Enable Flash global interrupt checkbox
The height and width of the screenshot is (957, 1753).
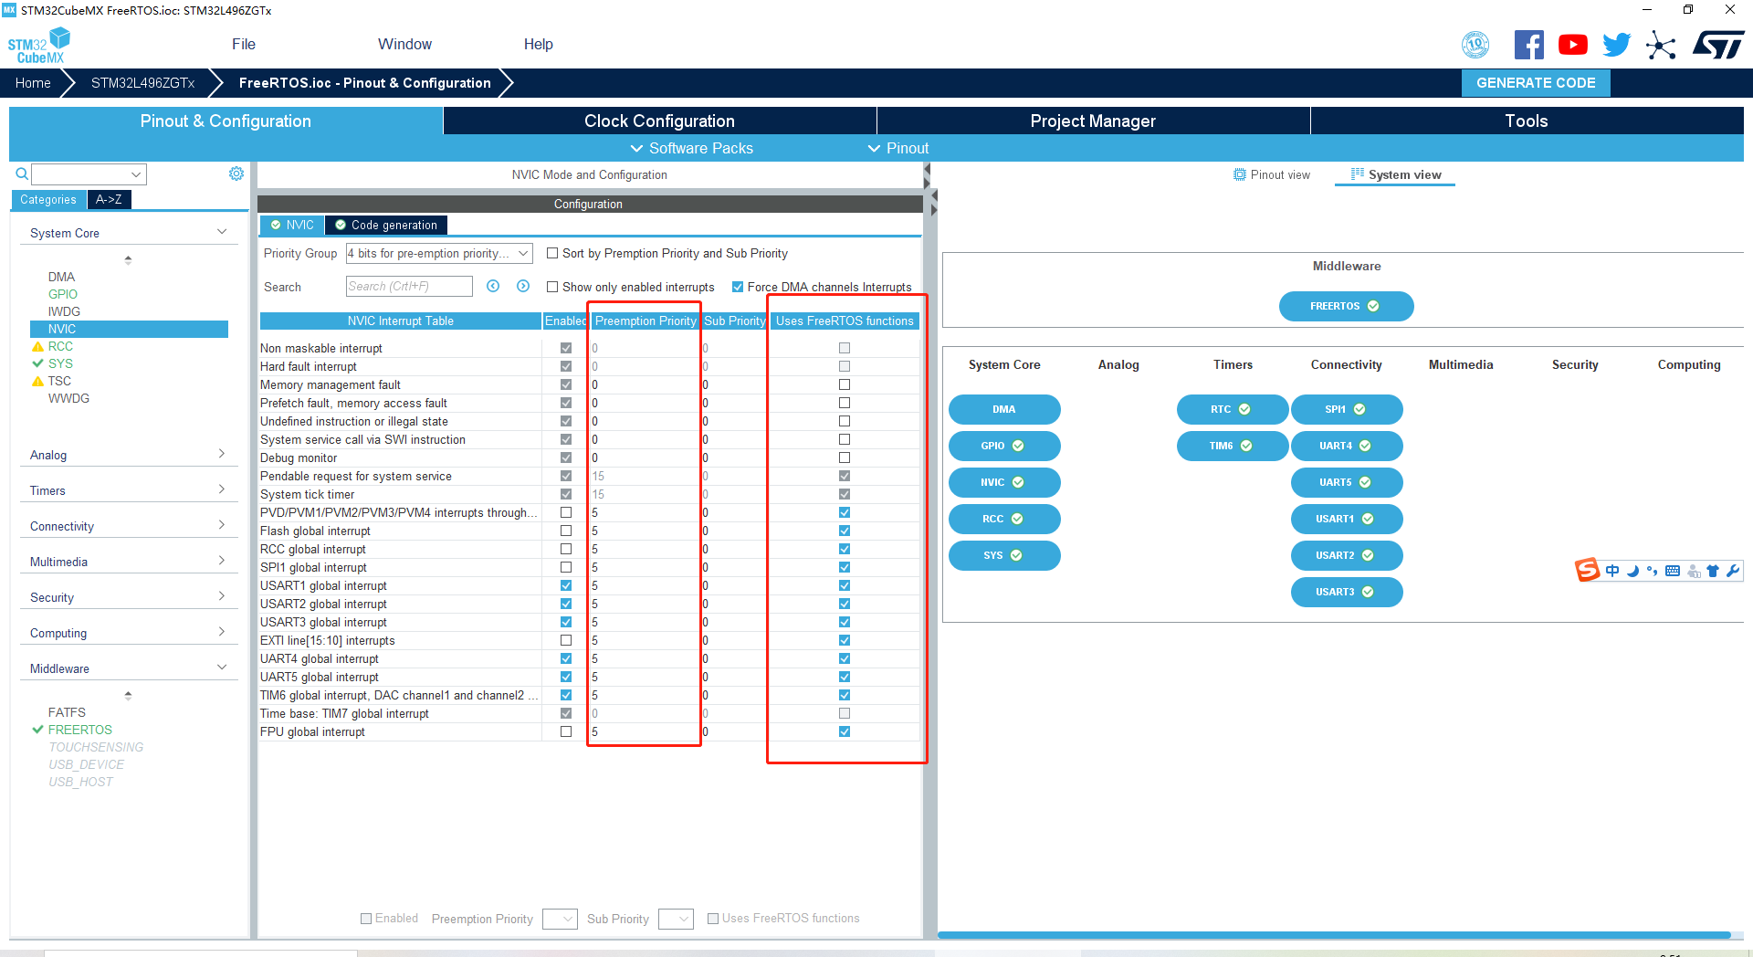pos(566,531)
